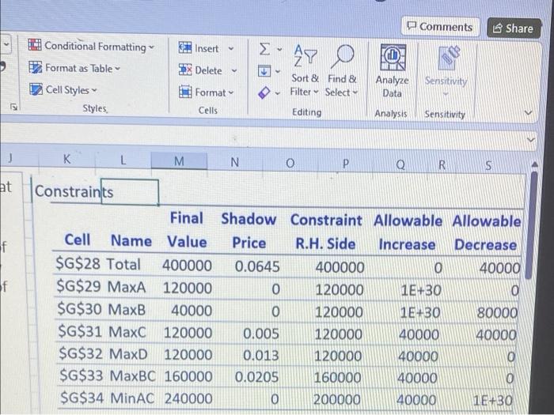Open dialog launcher at ribbon left edge
554x415 pixels.
pyautogui.click(x=13, y=107)
